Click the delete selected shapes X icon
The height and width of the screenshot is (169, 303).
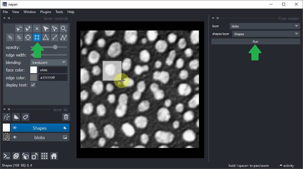point(37,29)
